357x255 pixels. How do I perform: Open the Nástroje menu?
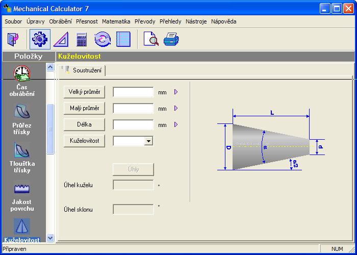point(196,21)
